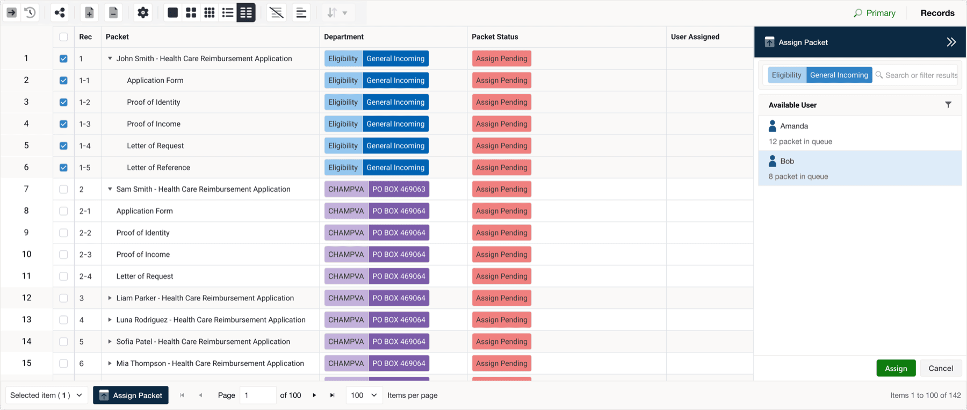Click the right-arrow icon in the toolbar

[x=11, y=12]
